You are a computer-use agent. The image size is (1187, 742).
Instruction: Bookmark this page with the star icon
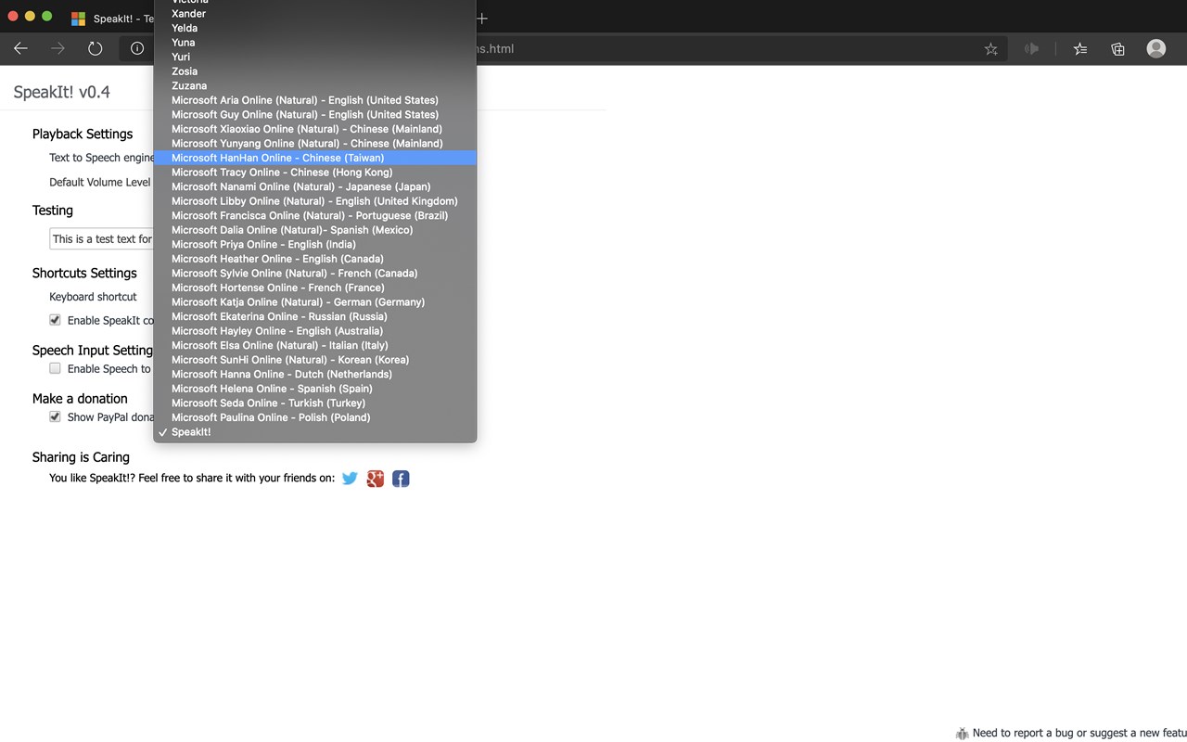pos(990,49)
